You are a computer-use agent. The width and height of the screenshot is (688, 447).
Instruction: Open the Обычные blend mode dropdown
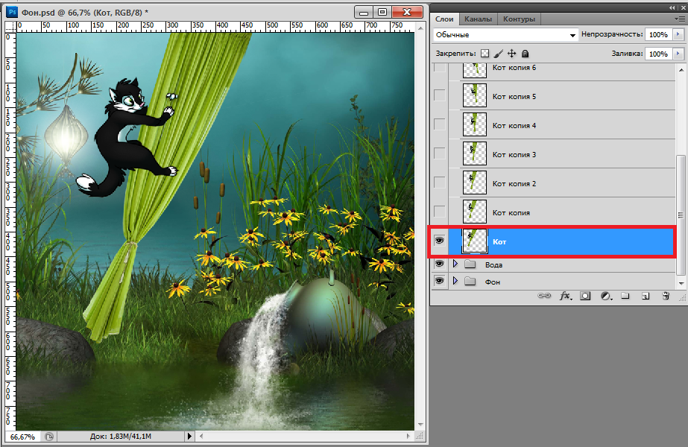505,35
